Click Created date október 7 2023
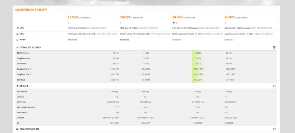Image resolution: width=295 pixels, height=133 pixels. point(198,118)
